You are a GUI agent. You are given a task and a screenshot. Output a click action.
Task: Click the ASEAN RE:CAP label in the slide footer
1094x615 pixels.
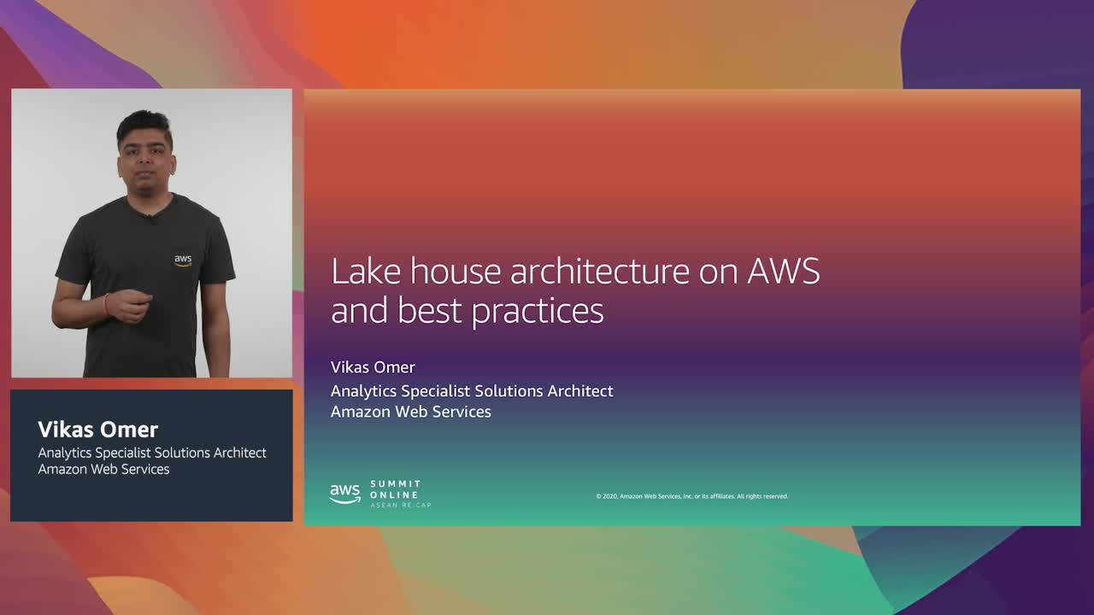tap(401, 506)
